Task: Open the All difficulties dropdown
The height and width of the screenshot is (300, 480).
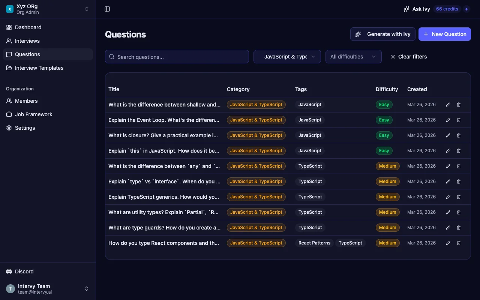Action: point(353,56)
